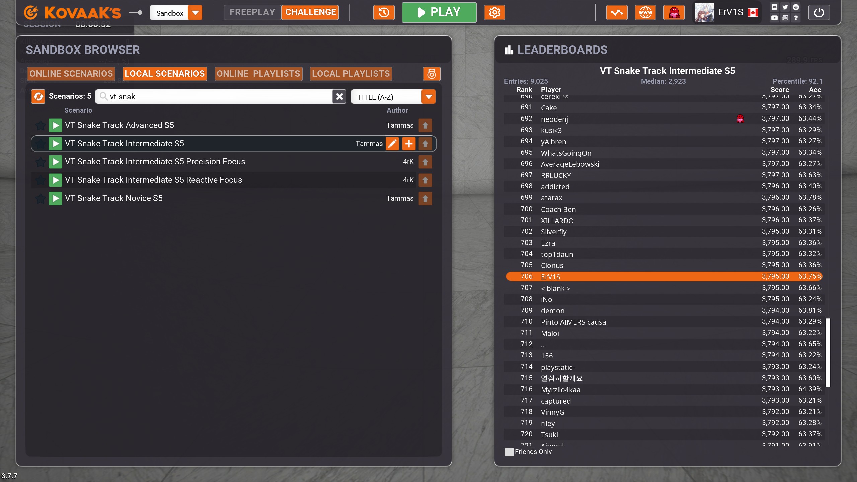This screenshot has height=482, width=857.
Task: Open the TITLE (A-Z) sort dropdown
Action: pos(428,97)
